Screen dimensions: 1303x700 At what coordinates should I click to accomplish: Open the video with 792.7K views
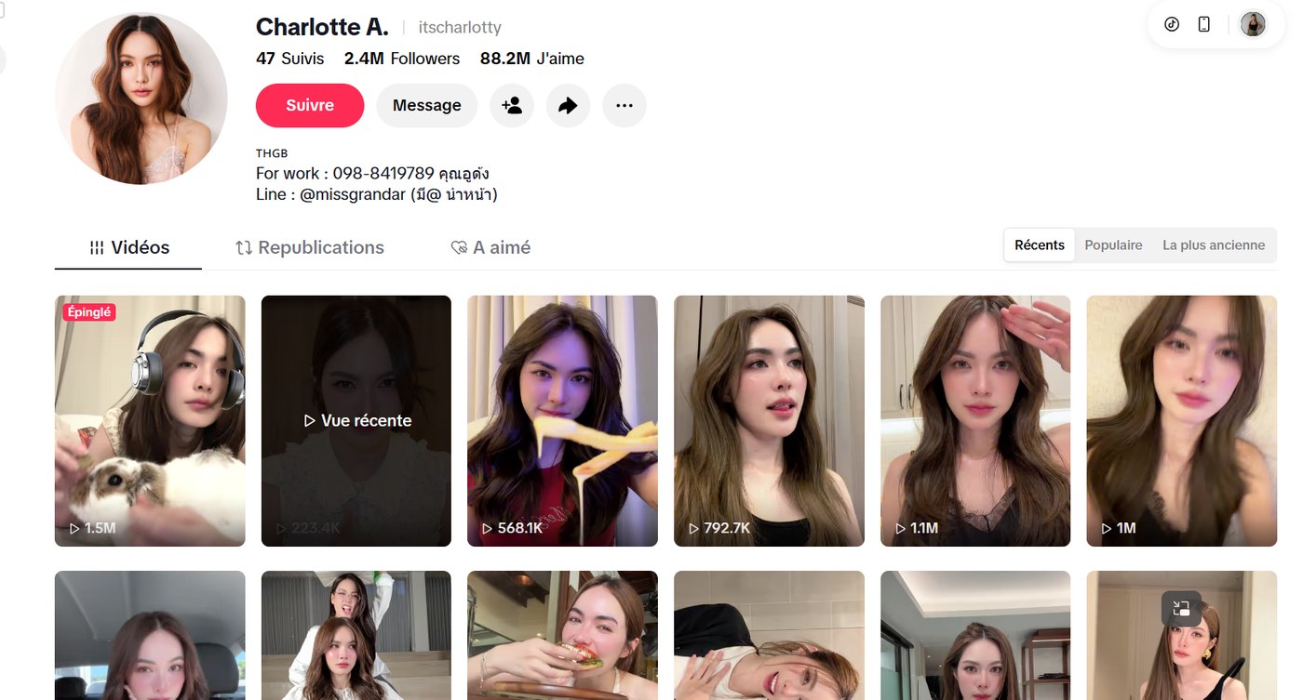click(x=769, y=421)
